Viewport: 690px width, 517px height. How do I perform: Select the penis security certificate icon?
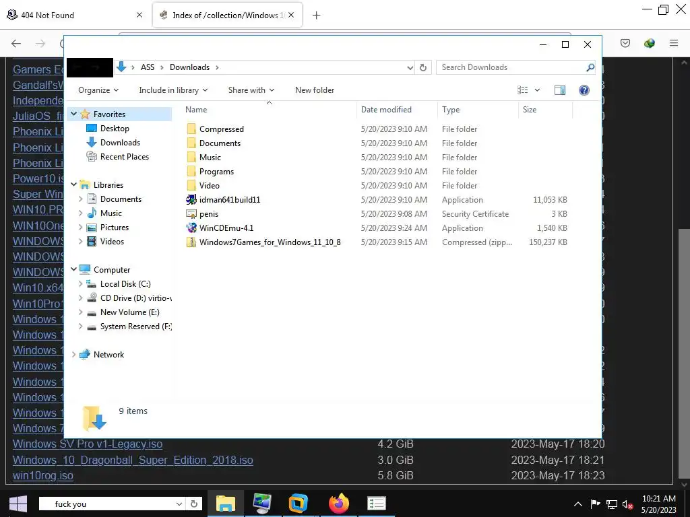pos(191,214)
